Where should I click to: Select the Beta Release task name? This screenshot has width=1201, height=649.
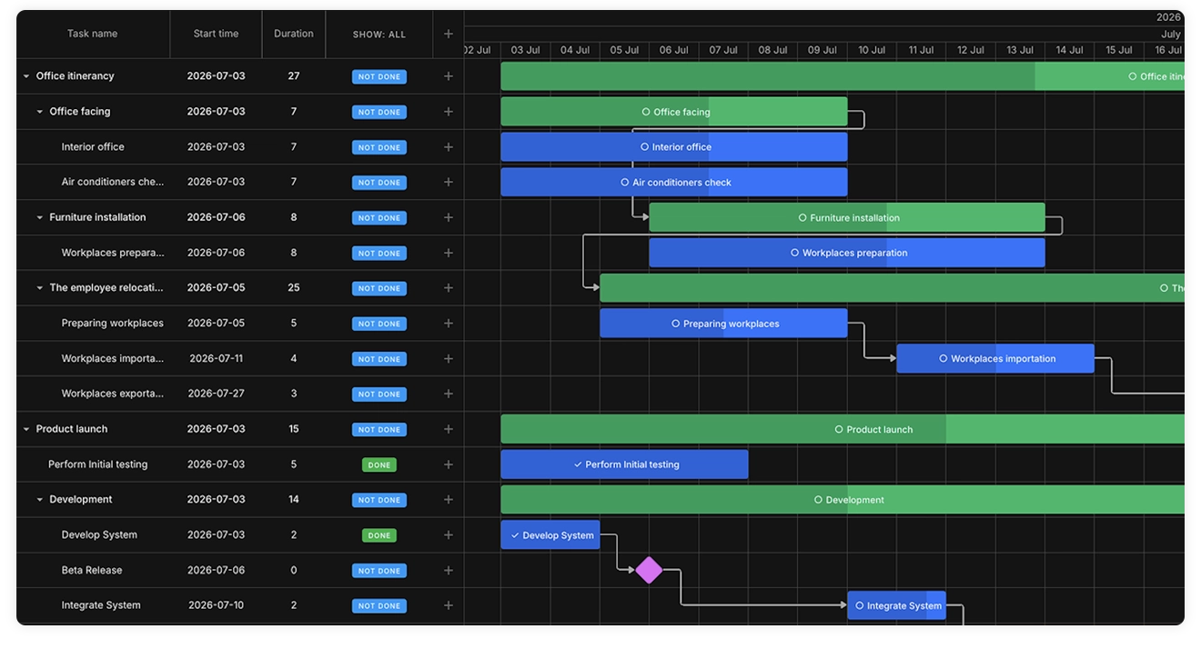pos(92,571)
